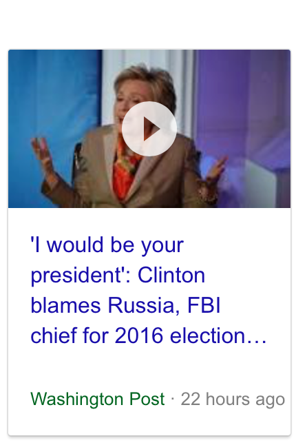Click the "chief for 2016 election…" line
Image resolution: width=296 pixels, height=445 pixels.
(x=149, y=335)
